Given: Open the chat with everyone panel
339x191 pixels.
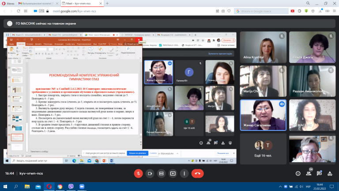Looking at the screenshot, I should click(319, 173).
